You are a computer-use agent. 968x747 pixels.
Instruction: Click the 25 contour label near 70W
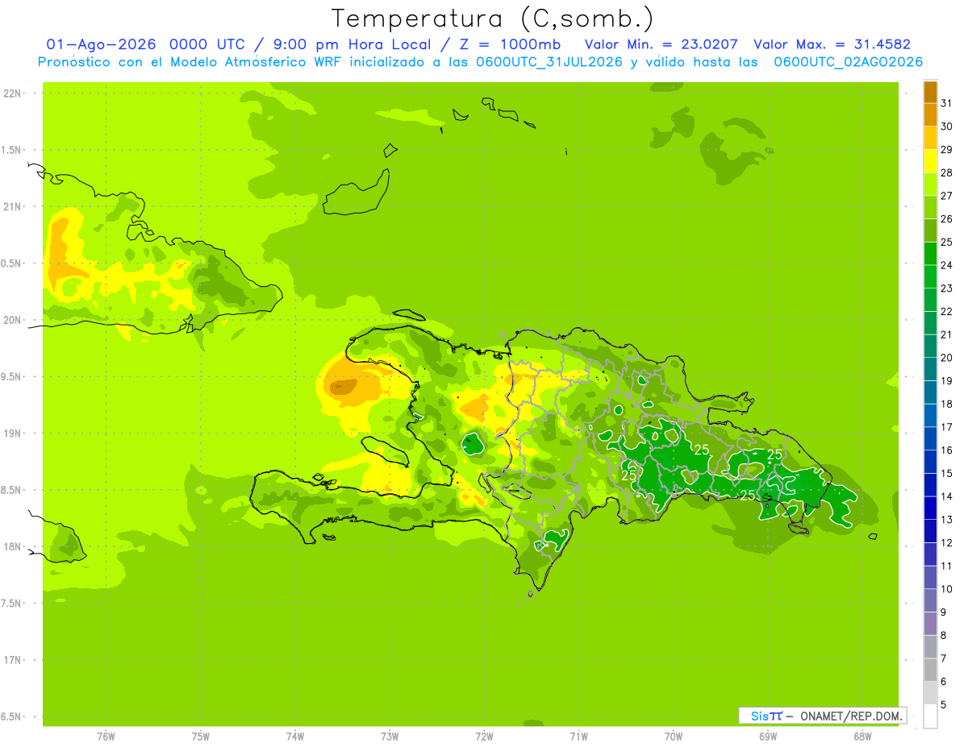(x=702, y=450)
